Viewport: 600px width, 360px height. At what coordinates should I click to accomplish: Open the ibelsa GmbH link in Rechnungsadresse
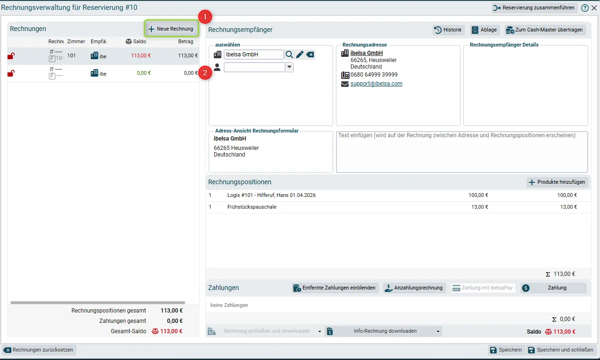click(x=366, y=53)
